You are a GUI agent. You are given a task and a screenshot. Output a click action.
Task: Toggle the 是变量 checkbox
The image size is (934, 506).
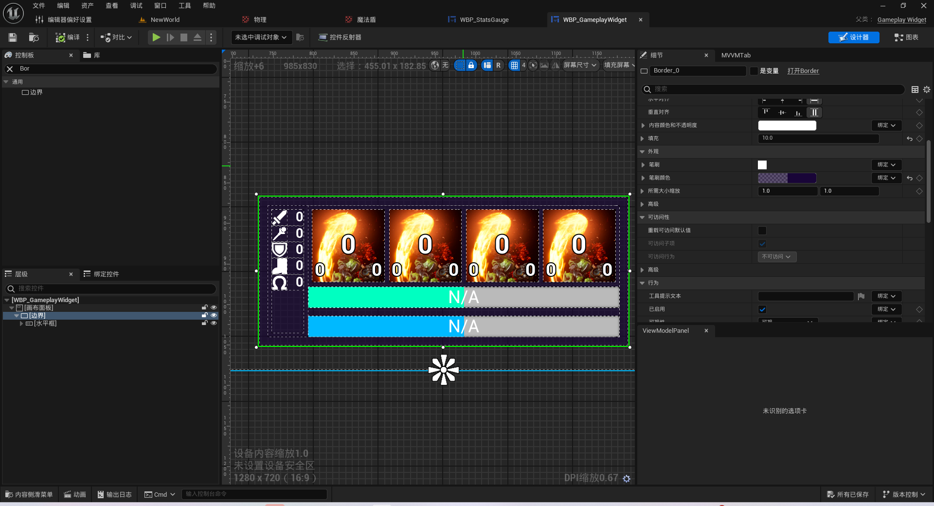[754, 71]
